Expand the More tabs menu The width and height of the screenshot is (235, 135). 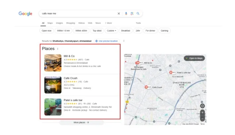108,23
